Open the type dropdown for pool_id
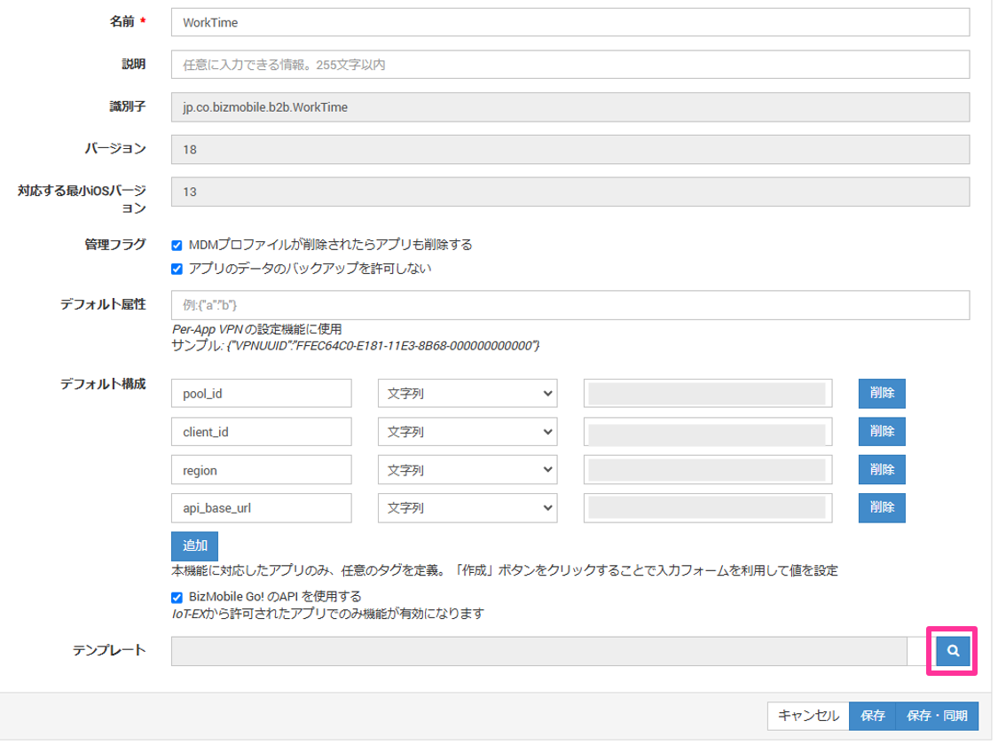 tap(468, 394)
